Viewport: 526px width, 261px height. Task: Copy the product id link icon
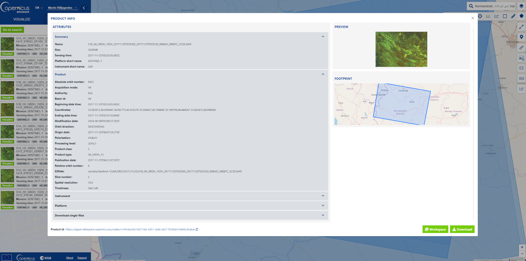(x=197, y=229)
